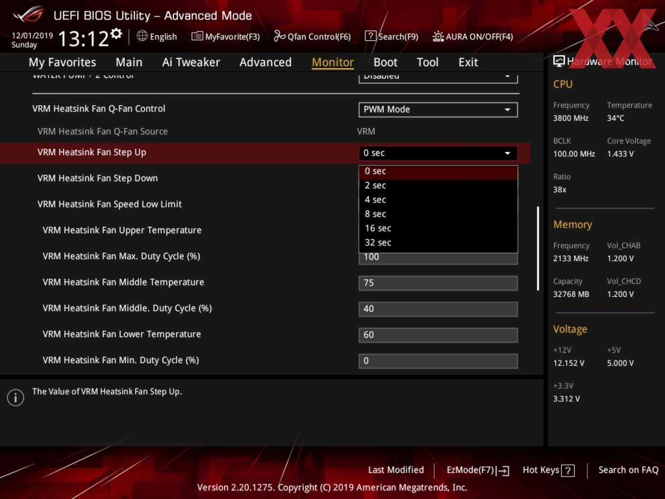Open MyFavorite(F3) list

point(225,36)
